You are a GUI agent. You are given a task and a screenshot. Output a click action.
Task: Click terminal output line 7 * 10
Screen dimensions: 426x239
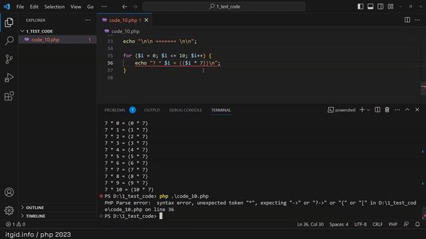pyautogui.click(x=129, y=189)
